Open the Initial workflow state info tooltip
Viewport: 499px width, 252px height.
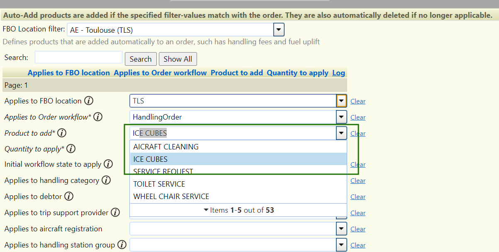(107, 164)
